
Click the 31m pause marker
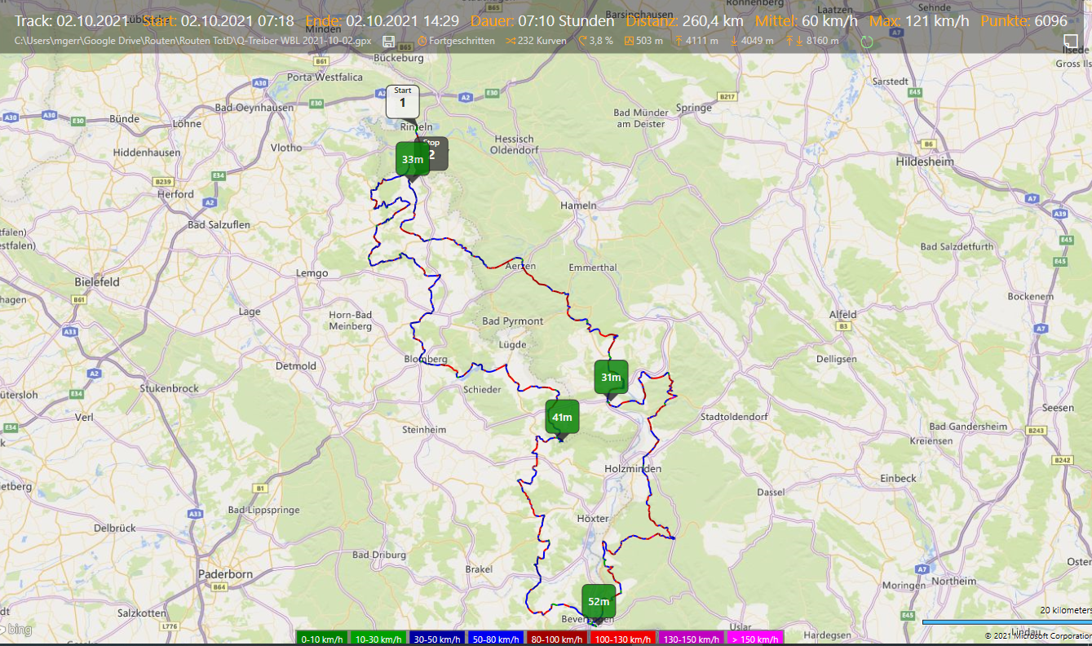(x=611, y=377)
